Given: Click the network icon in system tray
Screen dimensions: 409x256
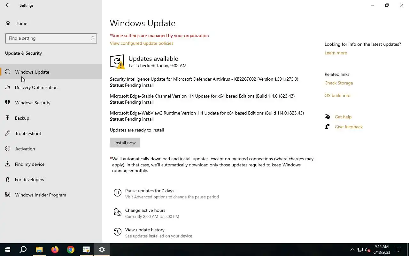Looking at the screenshot, I should click(360, 250).
